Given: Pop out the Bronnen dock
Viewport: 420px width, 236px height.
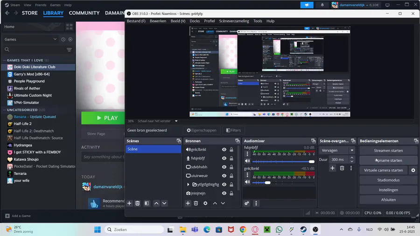Looking at the screenshot, I should (x=238, y=141).
